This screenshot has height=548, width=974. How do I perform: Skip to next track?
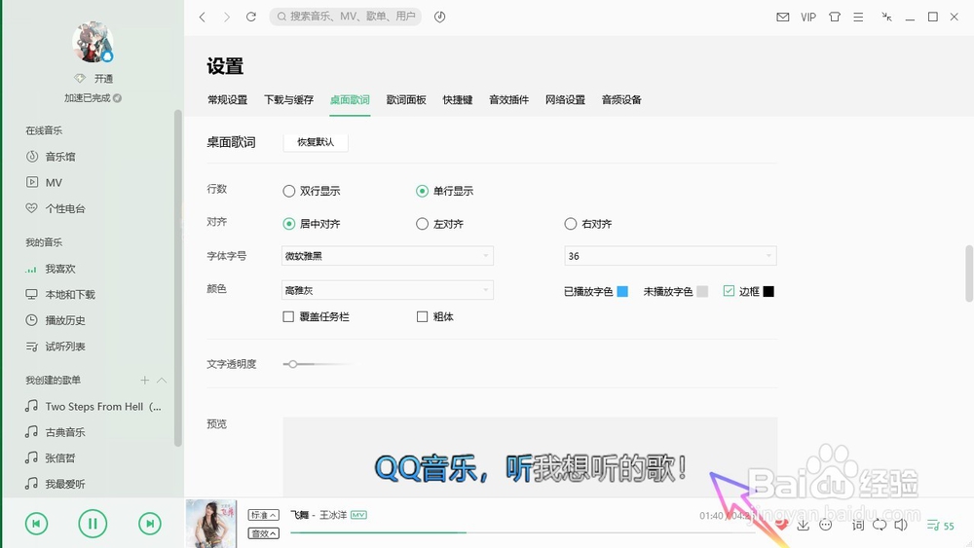(x=150, y=524)
